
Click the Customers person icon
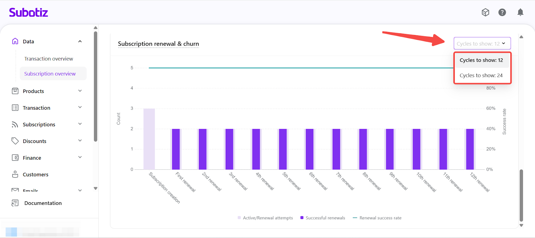(15, 174)
